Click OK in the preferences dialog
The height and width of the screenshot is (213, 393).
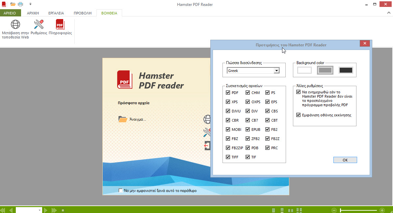coord(345,160)
